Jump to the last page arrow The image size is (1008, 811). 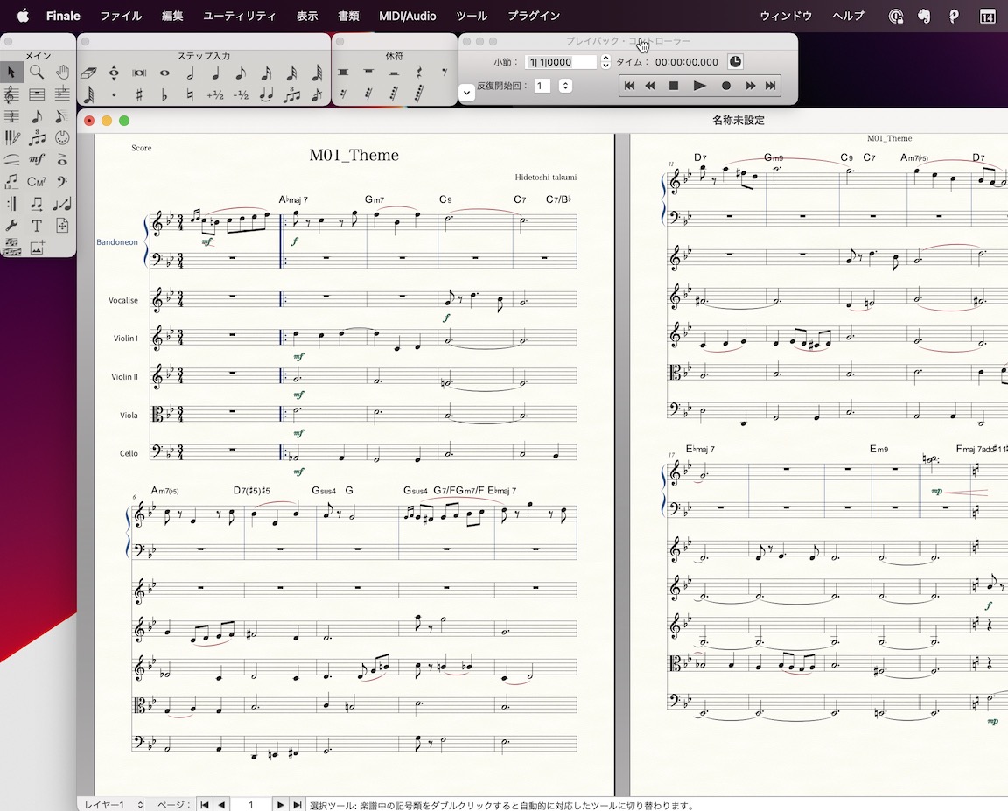(297, 805)
